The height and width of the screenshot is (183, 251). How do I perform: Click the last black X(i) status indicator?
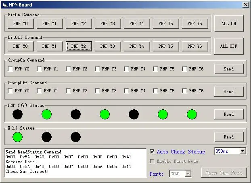pyautogui.click(x=75, y=137)
